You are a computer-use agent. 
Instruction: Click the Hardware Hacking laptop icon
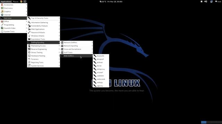click(x=29, y=56)
